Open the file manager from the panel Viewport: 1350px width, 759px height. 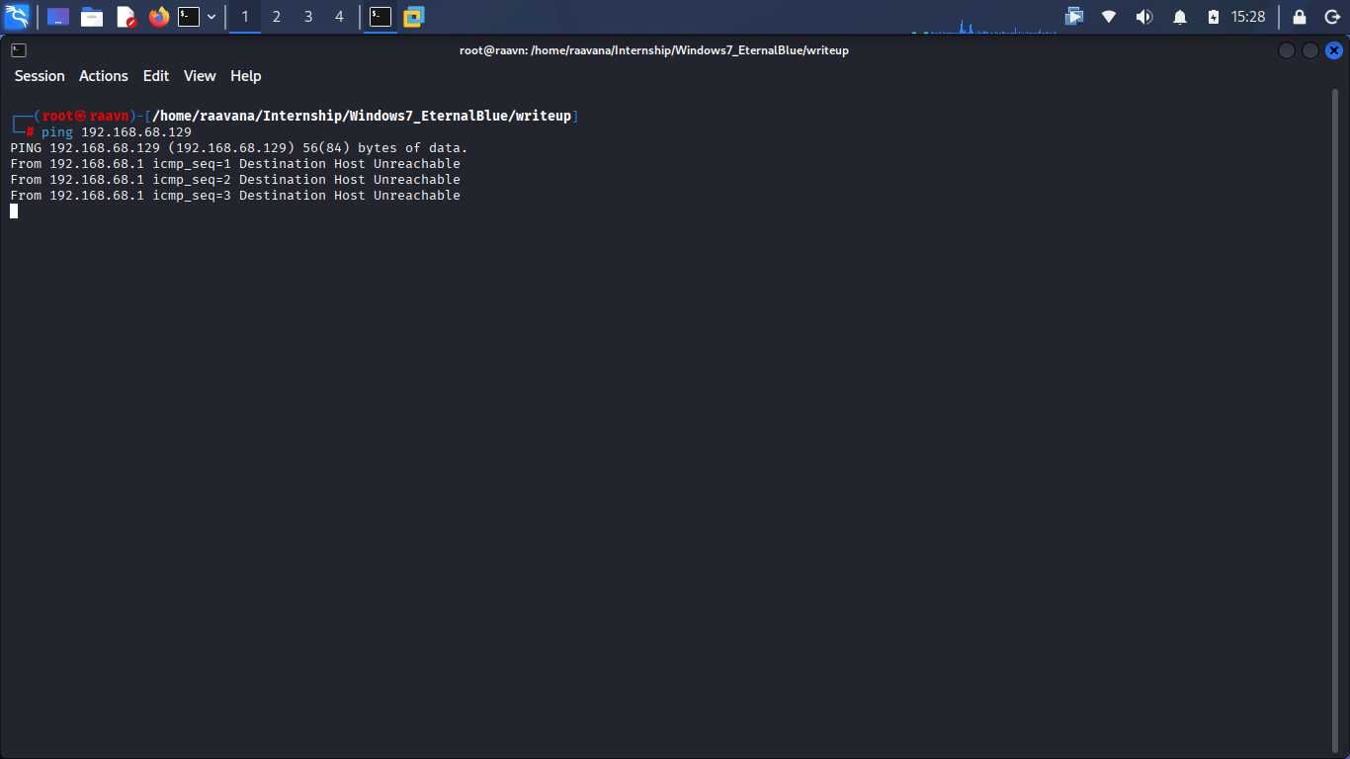92,17
